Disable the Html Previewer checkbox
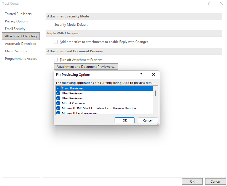Image resolution: width=227 pixels, height=186 pixels. (x=58, y=93)
